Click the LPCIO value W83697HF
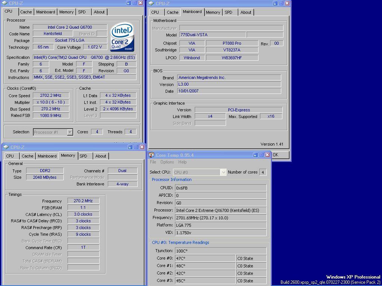Viewport: 382px width, 286px height. click(232, 58)
